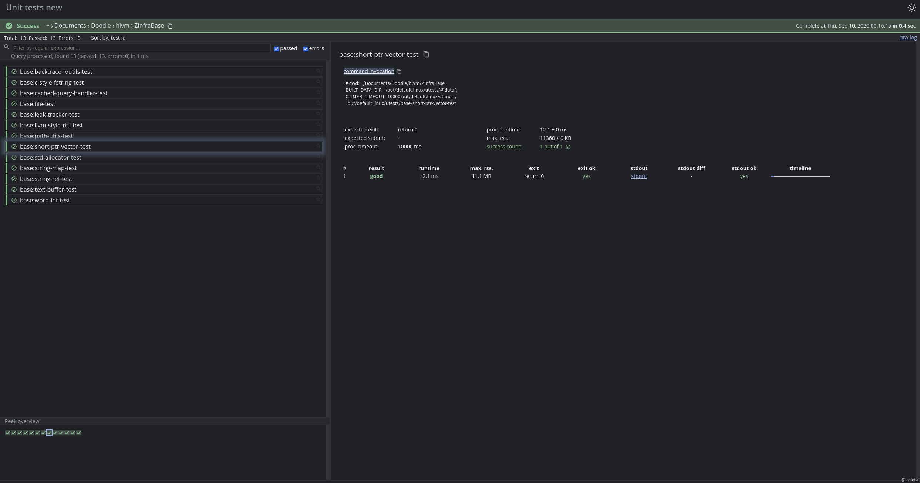Screen dimensions: 920x483
Task: Toggle favorite star on base:file-test
Action: click(x=318, y=103)
